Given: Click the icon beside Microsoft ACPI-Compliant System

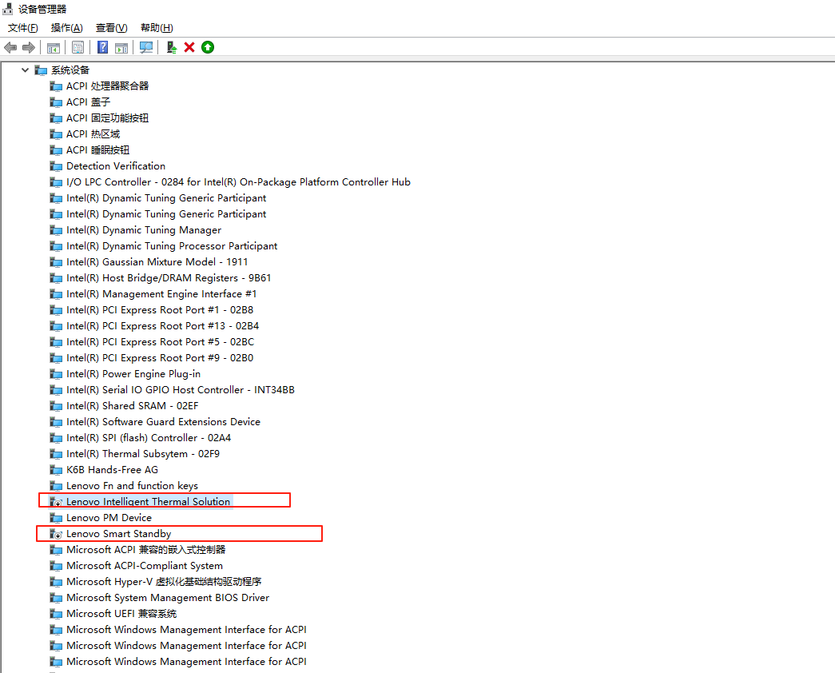Looking at the screenshot, I should (55, 566).
